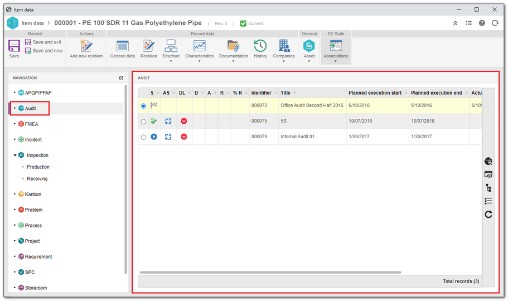Open Project in navigation
Image resolution: width=508 pixels, height=301 pixels.
[x=29, y=241]
